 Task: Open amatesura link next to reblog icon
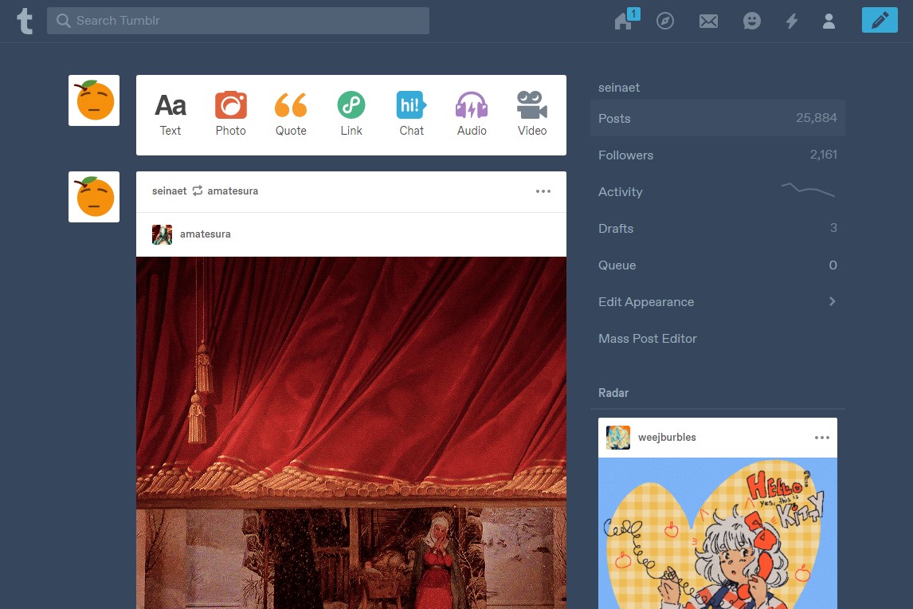233,191
